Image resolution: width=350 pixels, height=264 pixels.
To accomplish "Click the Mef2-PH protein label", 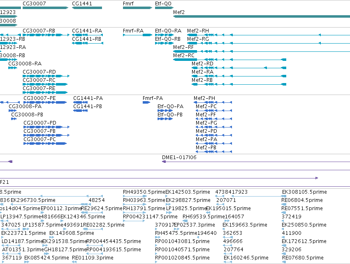I will [x=204, y=98].
